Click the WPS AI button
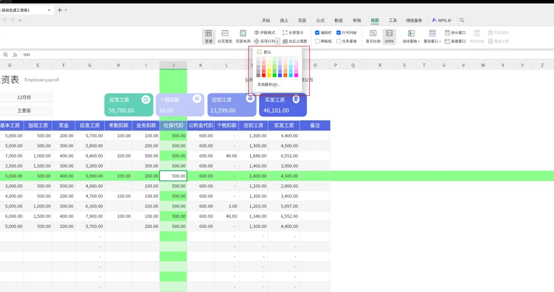The height and width of the screenshot is (292, 554). point(442,20)
